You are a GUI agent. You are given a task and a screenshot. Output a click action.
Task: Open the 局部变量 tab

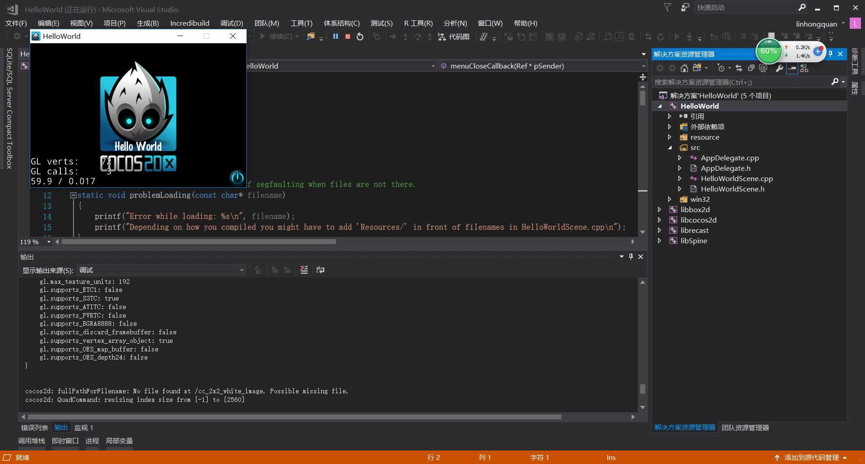tap(119, 441)
